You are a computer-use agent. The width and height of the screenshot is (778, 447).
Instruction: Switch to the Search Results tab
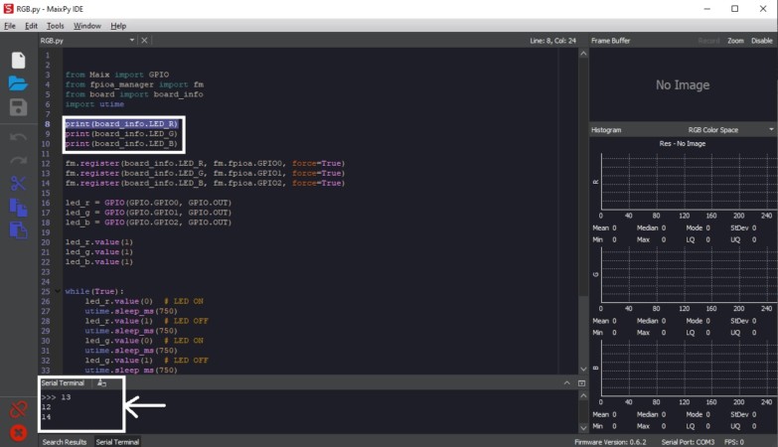tap(65, 442)
